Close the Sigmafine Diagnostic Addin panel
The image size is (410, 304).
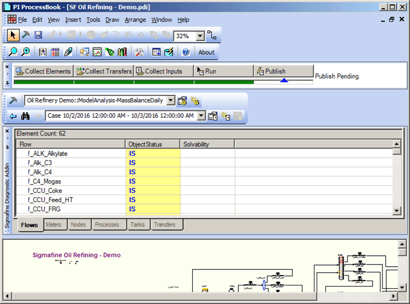point(7,131)
